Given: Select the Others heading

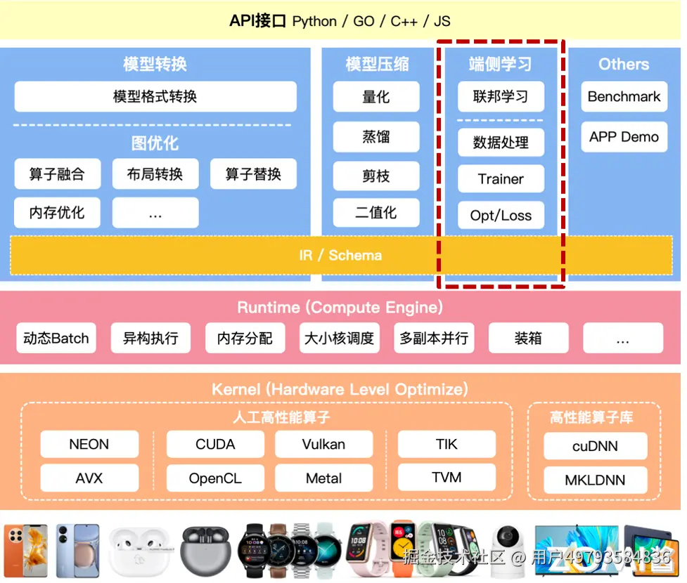Looking at the screenshot, I should click(624, 64).
